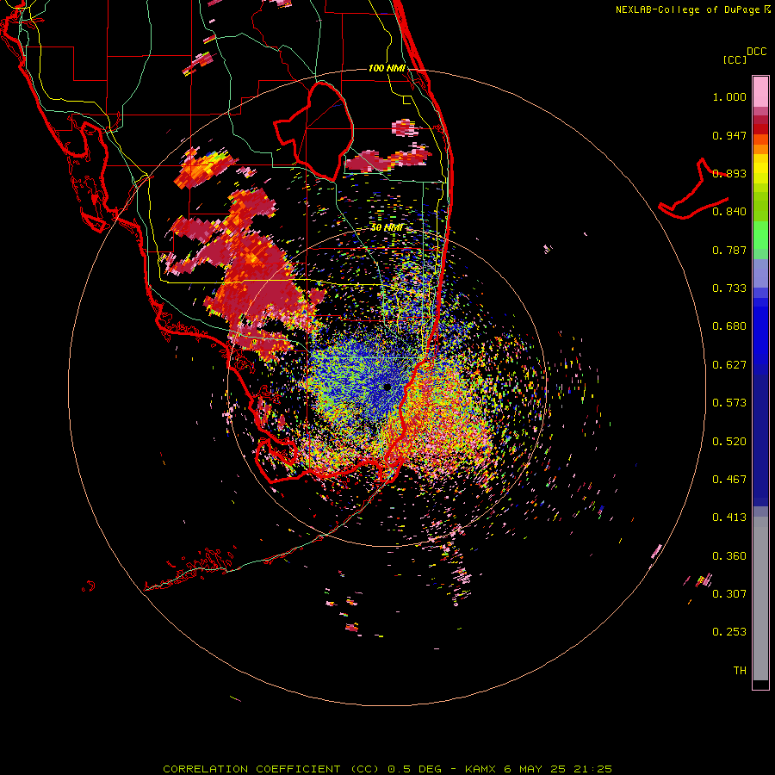Click the 0.840 legend value

tap(729, 212)
